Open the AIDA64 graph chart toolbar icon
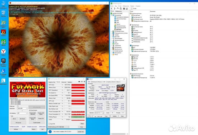 (x=127, y=9)
